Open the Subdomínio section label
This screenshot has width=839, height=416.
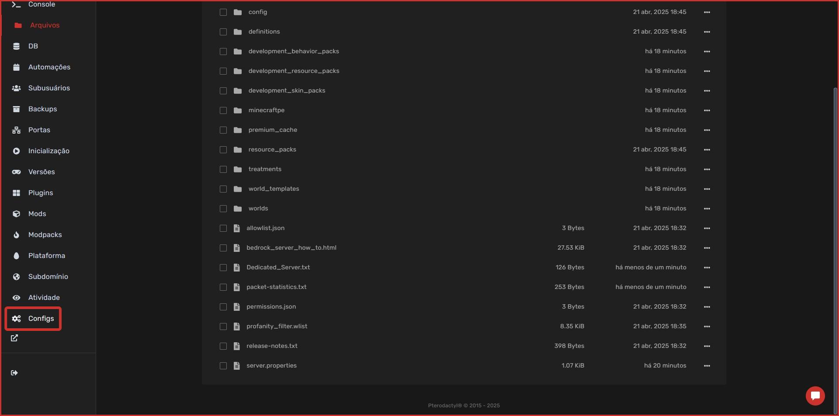point(48,277)
